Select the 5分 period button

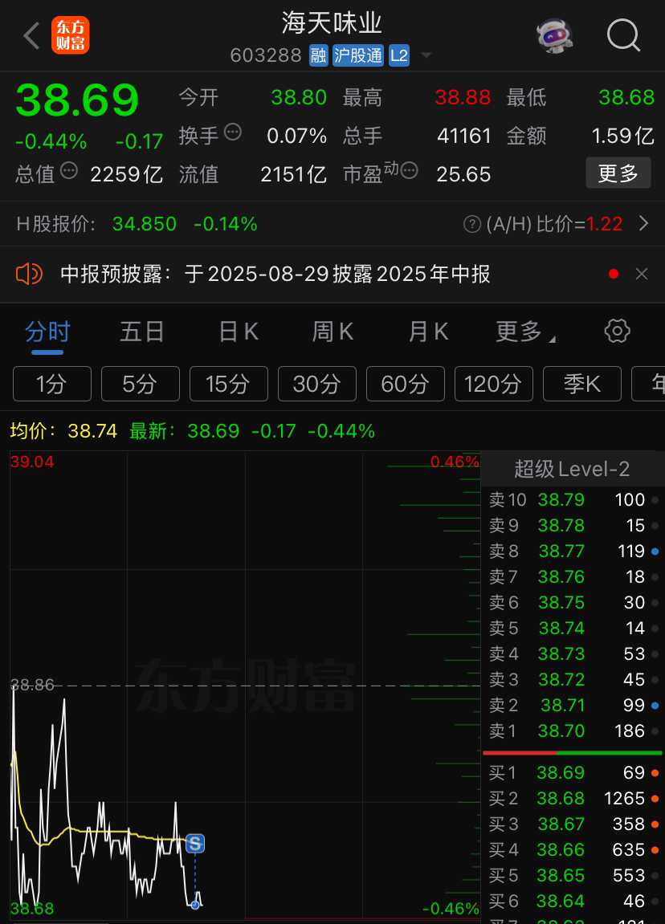click(141, 384)
